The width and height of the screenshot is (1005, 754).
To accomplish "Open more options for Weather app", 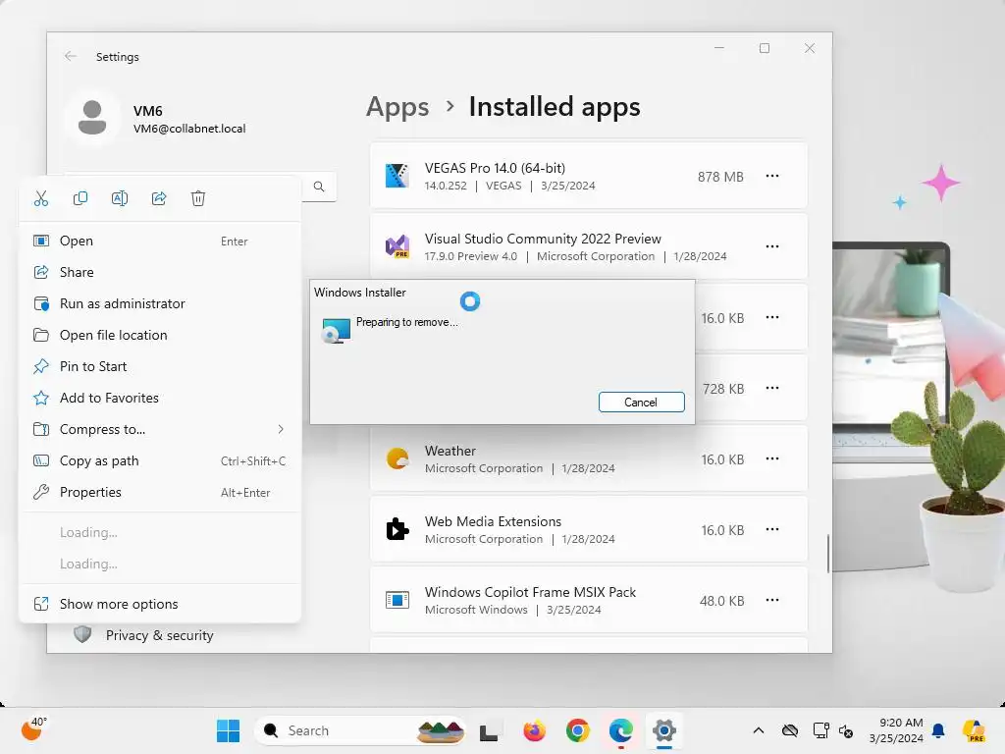I will pyautogui.click(x=772, y=459).
